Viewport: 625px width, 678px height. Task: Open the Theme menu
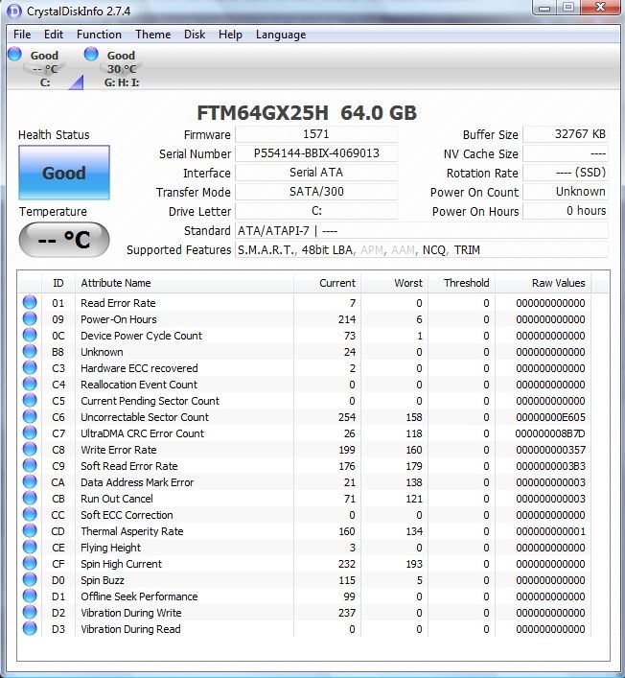[153, 35]
